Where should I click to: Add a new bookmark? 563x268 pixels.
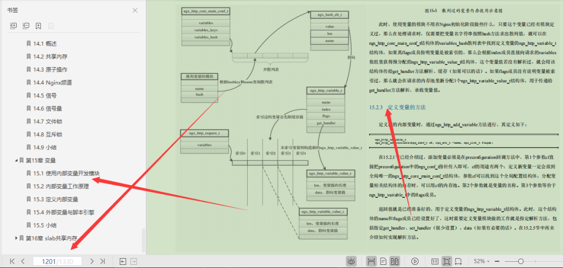coord(39,26)
